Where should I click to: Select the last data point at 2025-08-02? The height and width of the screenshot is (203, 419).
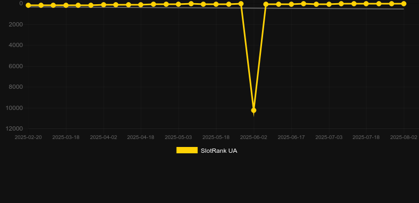click(404, 4)
